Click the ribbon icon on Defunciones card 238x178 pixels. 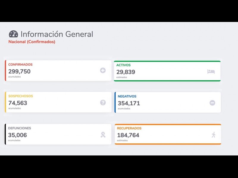(103, 135)
